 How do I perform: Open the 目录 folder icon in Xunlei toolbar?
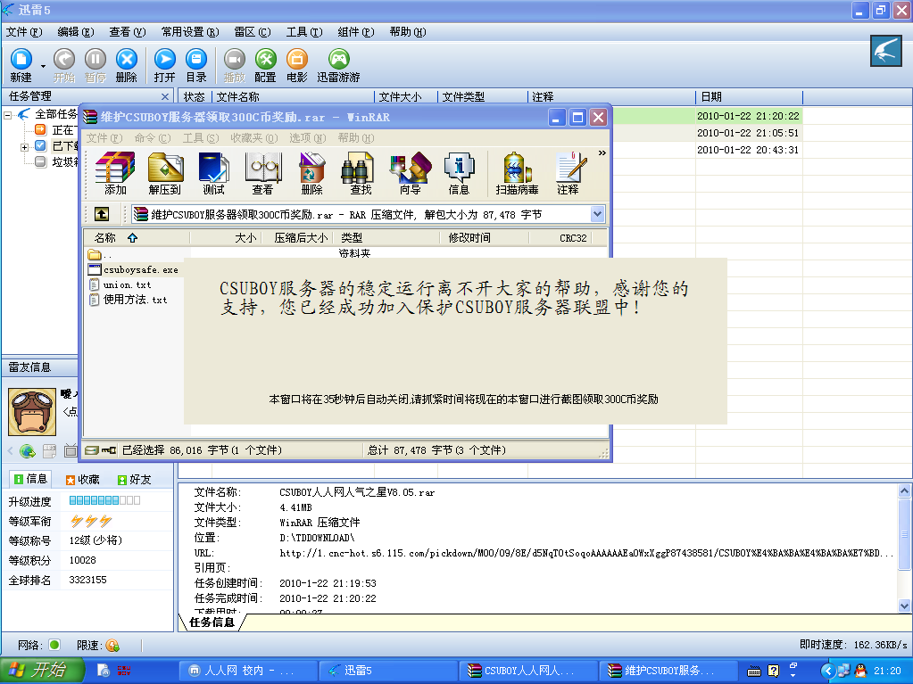coord(196,65)
